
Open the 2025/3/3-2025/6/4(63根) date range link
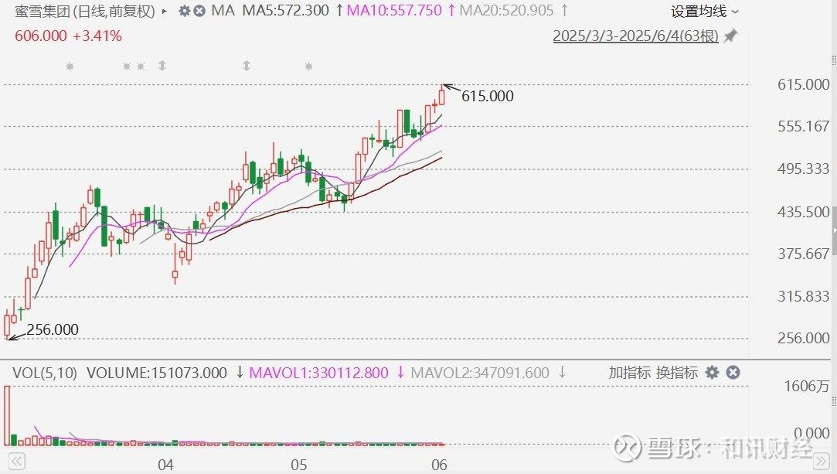pos(636,36)
